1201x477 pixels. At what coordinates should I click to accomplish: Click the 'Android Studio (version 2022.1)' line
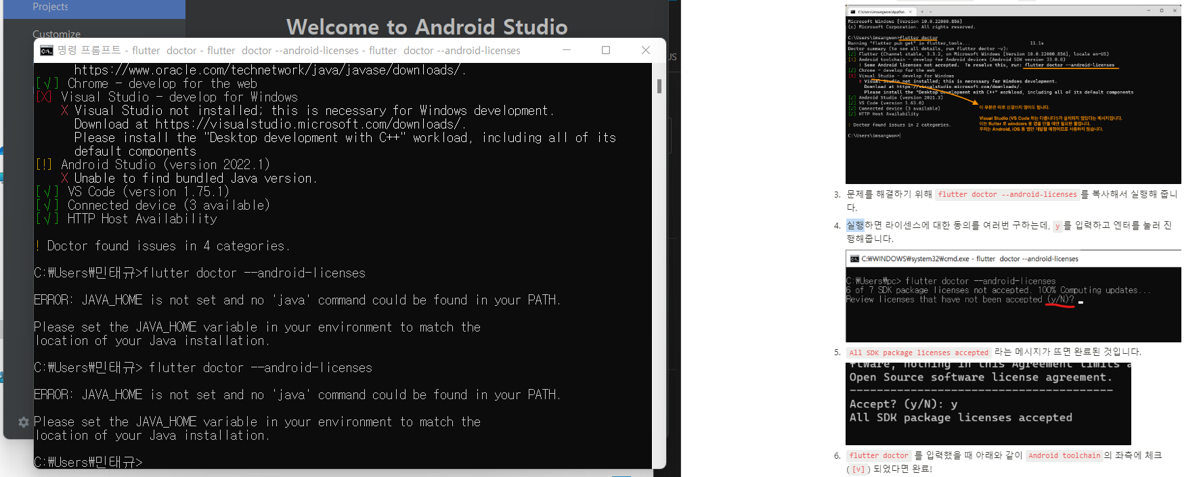click(153, 165)
